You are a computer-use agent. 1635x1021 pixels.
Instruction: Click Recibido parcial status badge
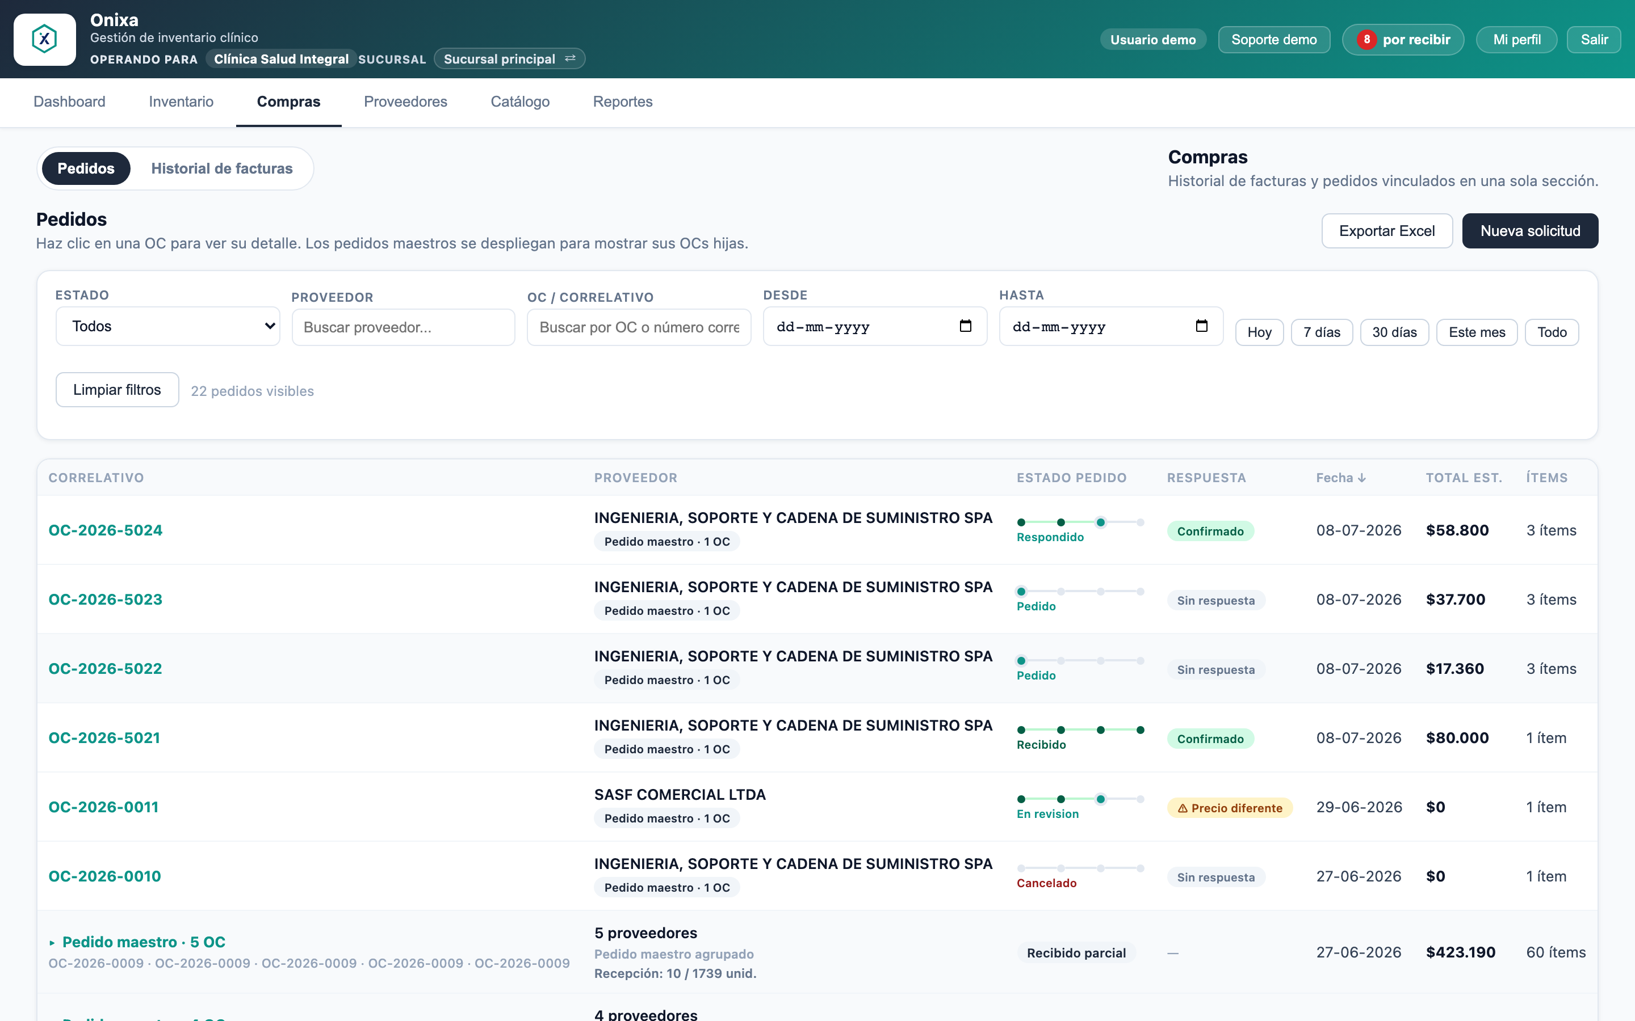click(x=1076, y=953)
